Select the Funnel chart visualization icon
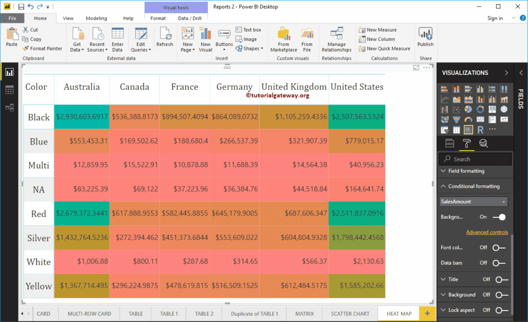 (x=457, y=119)
